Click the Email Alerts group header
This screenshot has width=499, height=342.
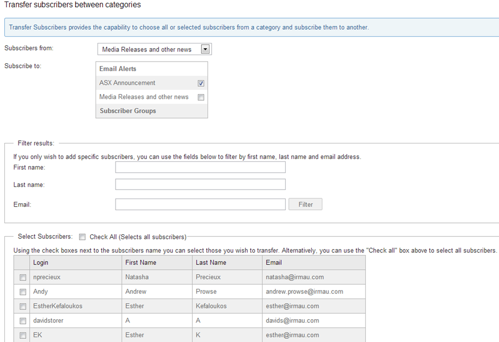[118, 69]
